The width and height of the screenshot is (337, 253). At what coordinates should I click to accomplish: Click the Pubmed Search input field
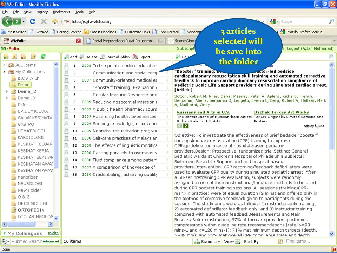(x=27, y=241)
